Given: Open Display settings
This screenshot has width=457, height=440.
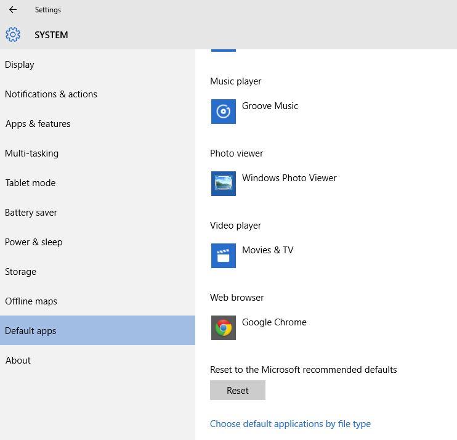Looking at the screenshot, I should click(x=97, y=65).
